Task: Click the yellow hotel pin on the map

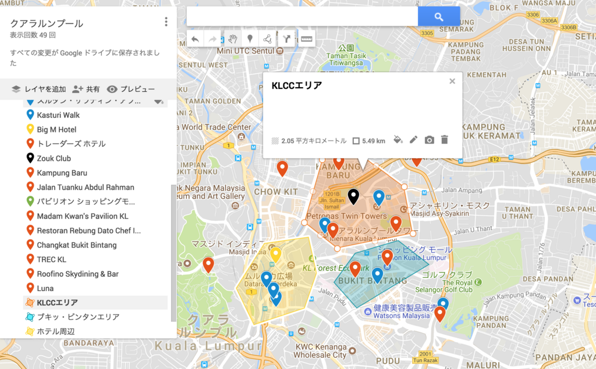Action: (x=275, y=255)
